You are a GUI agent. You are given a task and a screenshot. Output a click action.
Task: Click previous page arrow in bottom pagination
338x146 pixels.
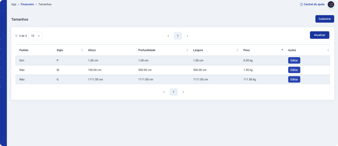click(164, 92)
